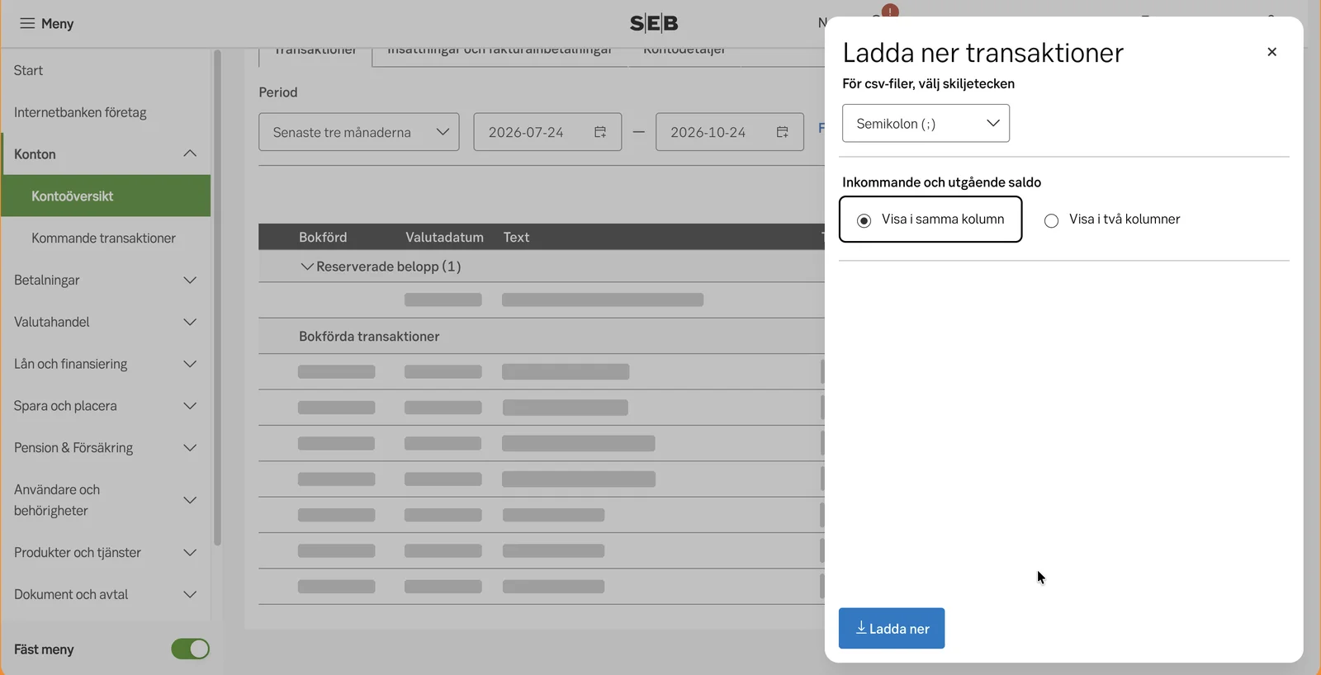Click the SEB logo
1321x675 pixels.
[654, 23]
